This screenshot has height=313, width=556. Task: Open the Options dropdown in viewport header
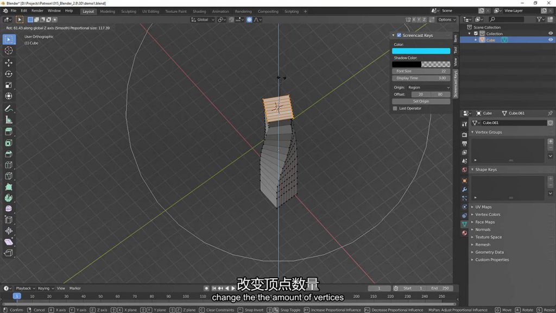click(446, 20)
